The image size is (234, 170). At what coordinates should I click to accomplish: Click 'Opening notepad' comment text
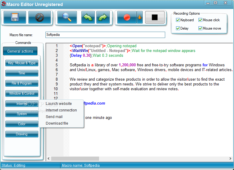click(x=122, y=46)
